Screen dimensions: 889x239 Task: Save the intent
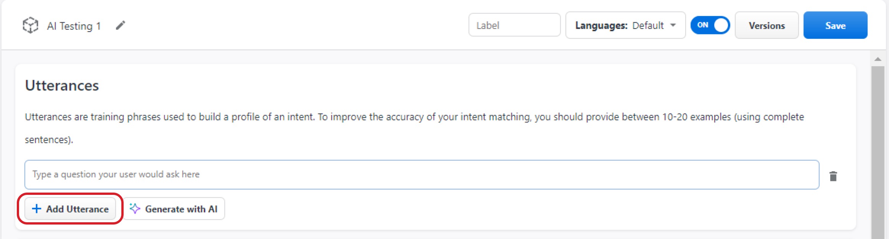coord(835,25)
